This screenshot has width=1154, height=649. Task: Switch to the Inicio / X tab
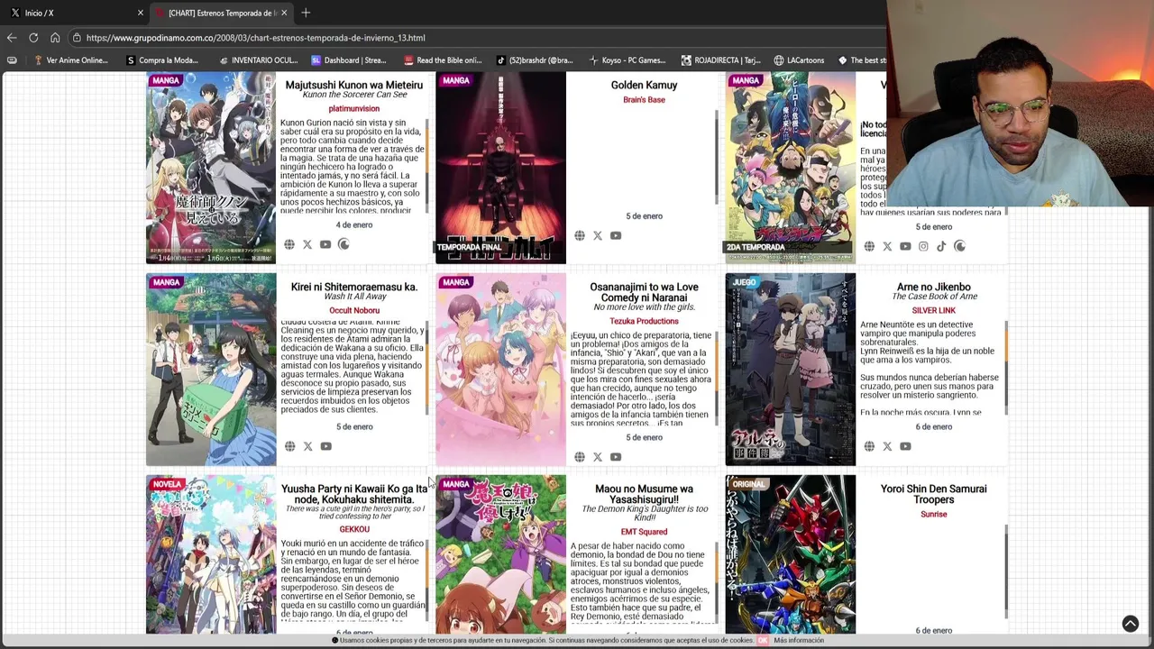pyautogui.click(x=74, y=13)
